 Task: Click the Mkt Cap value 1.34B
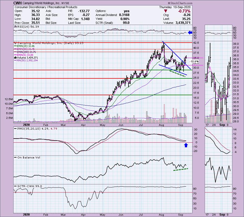85,19
